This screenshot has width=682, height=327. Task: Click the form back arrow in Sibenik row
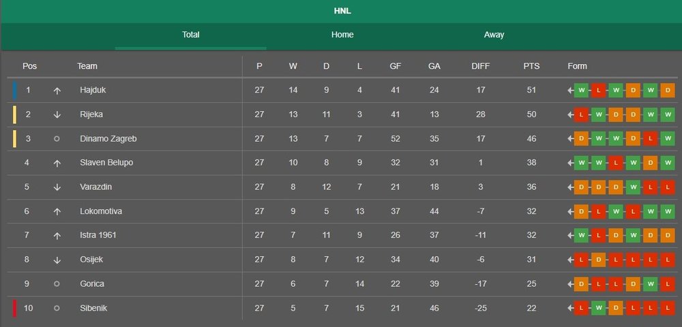click(x=570, y=308)
